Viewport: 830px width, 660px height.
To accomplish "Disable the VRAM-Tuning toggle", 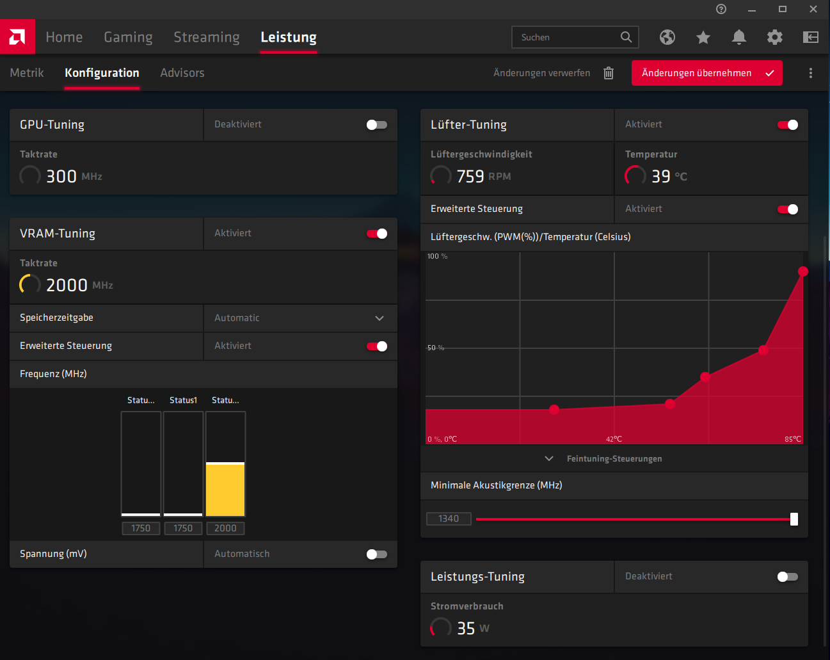I will tap(377, 234).
